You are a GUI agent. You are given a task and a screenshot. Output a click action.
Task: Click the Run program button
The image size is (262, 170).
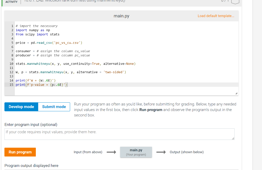(20, 152)
